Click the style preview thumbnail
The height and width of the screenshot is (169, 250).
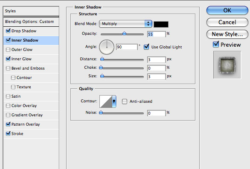tap(227, 65)
